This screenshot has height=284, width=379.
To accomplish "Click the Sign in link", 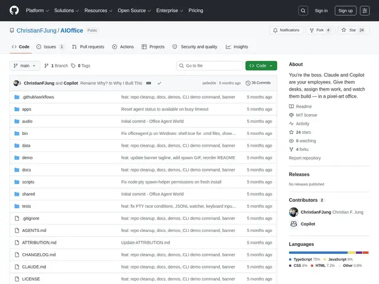I will pos(321,11).
